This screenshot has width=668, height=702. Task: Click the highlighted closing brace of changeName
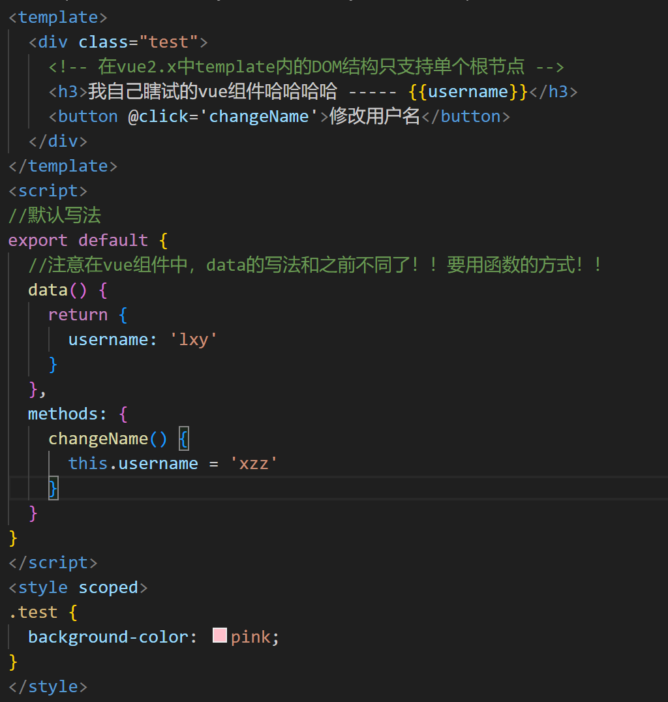(x=53, y=489)
